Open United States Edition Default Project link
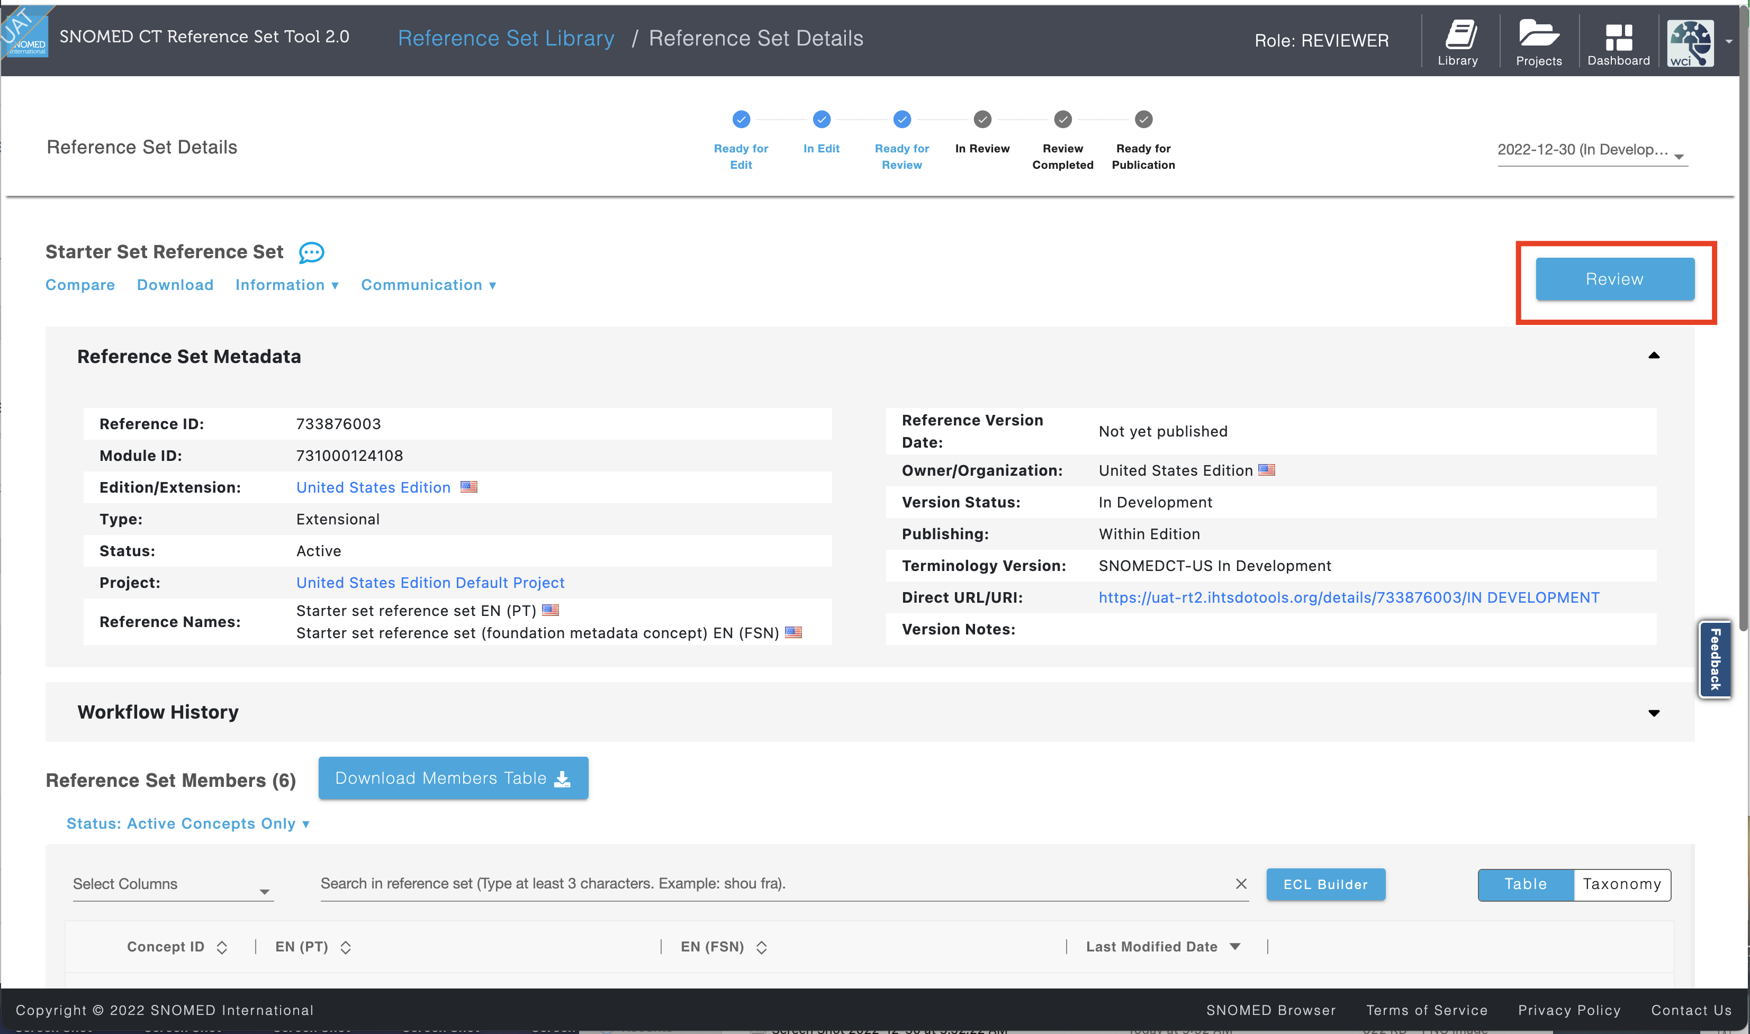Screen dimensions: 1750x1034 point(430,583)
